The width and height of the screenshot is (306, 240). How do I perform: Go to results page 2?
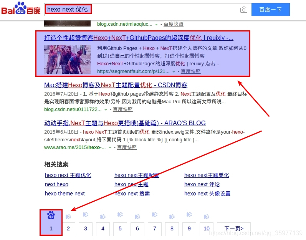(68, 228)
